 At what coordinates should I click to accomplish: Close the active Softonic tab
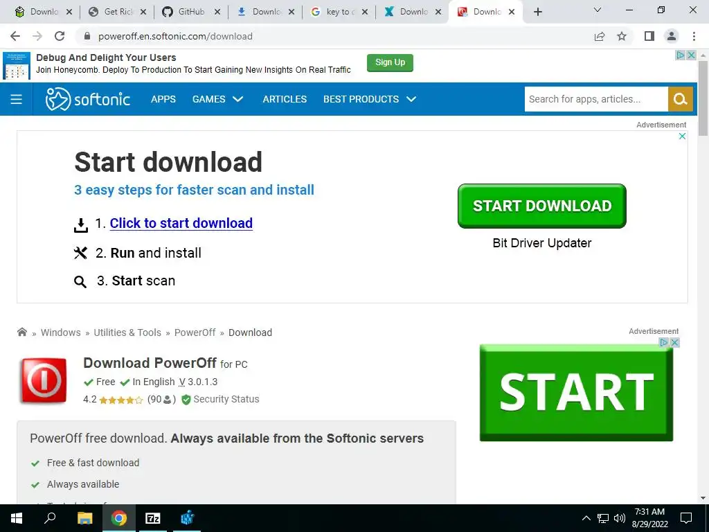(512, 12)
